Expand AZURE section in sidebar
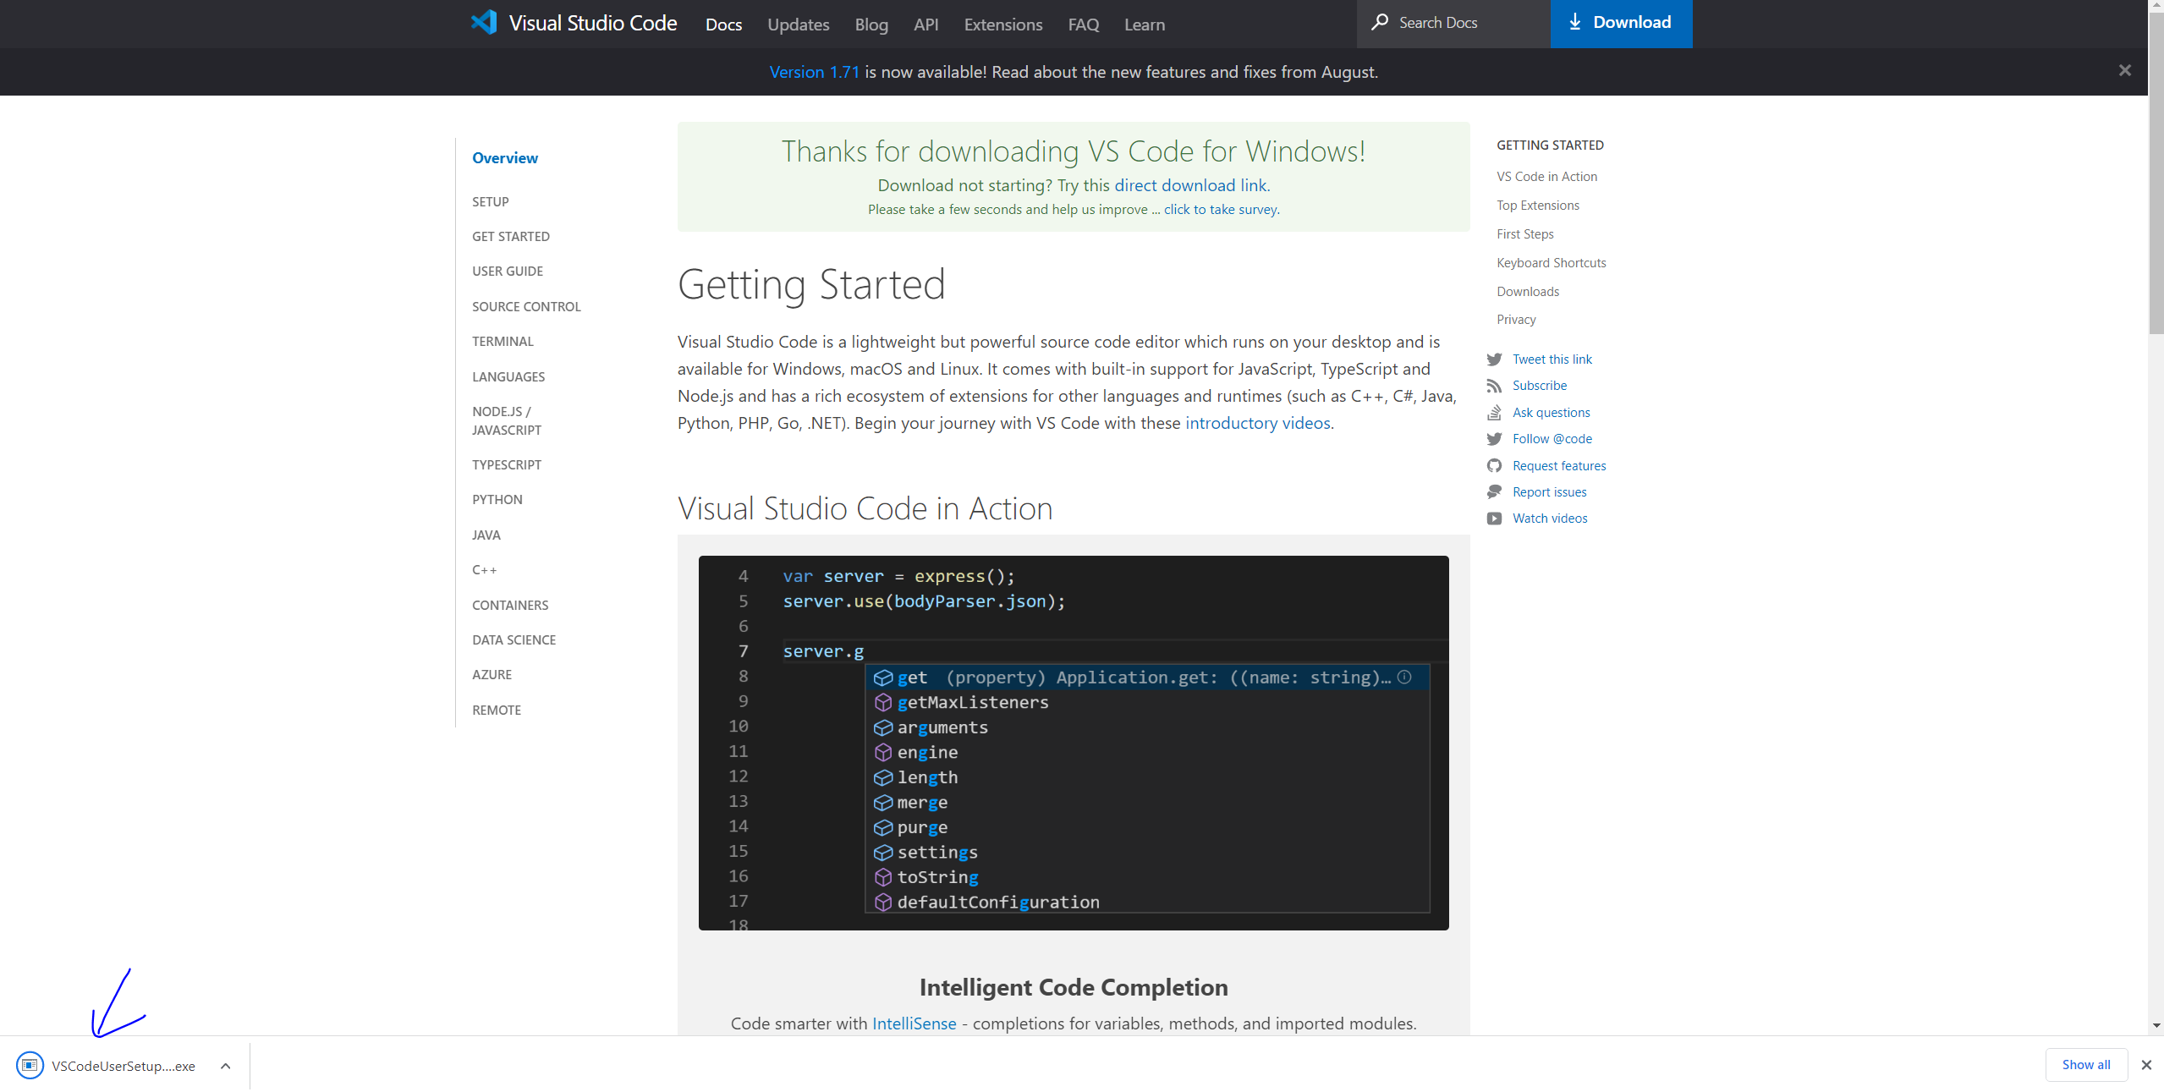 (492, 674)
